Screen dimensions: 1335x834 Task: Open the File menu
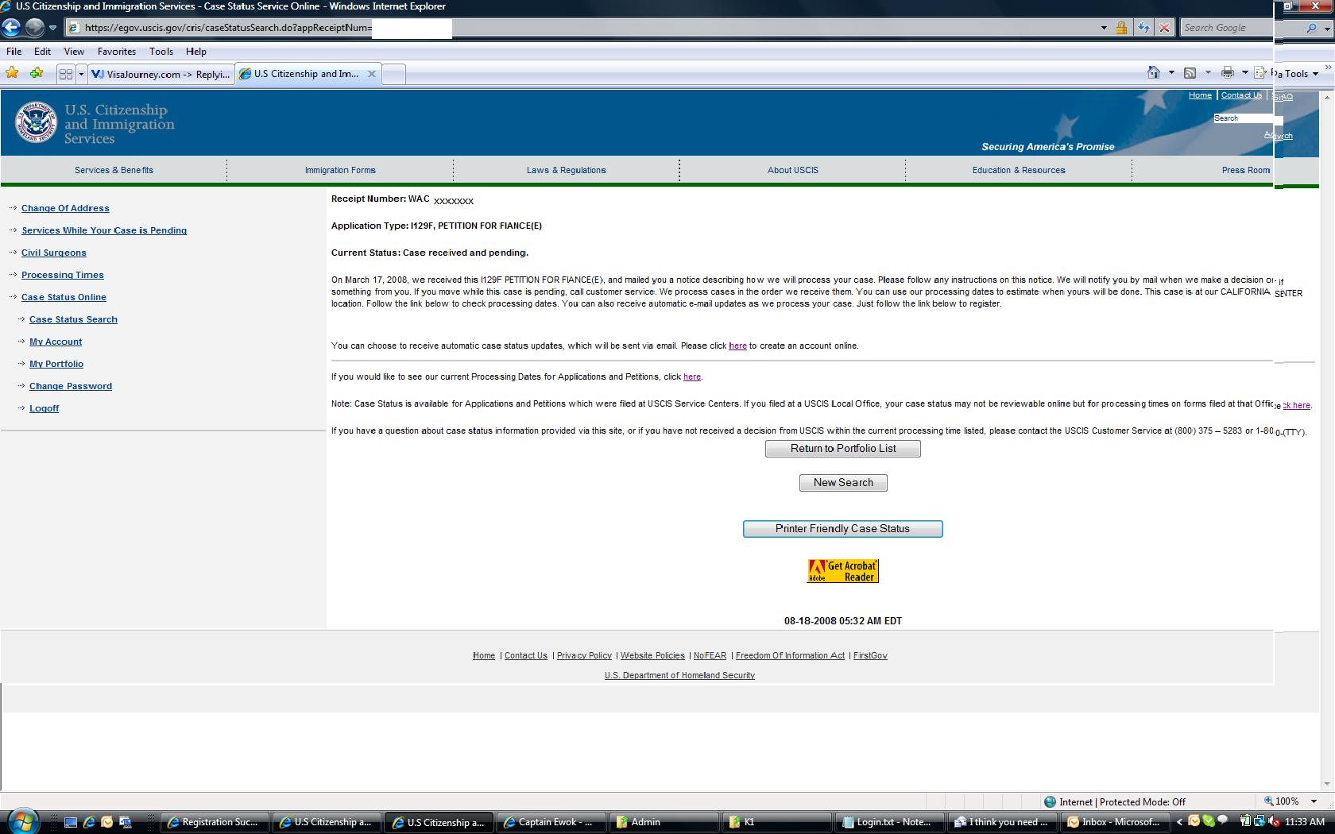tap(14, 51)
